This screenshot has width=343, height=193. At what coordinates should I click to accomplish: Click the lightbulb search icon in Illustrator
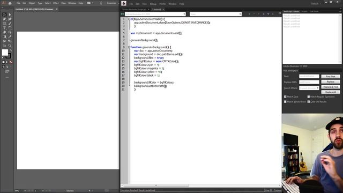click(101, 3)
